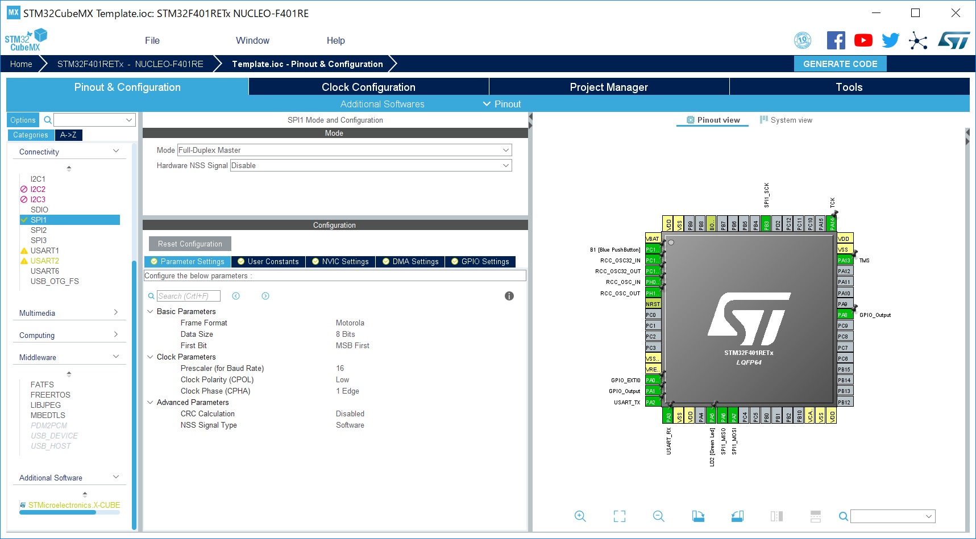The height and width of the screenshot is (539, 976).
Task: Click the Options button
Action: [x=23, y=120]
